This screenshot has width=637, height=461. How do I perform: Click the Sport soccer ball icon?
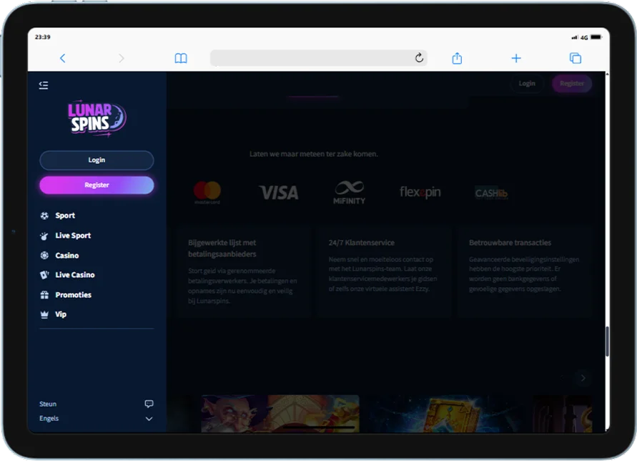[44, 215]
